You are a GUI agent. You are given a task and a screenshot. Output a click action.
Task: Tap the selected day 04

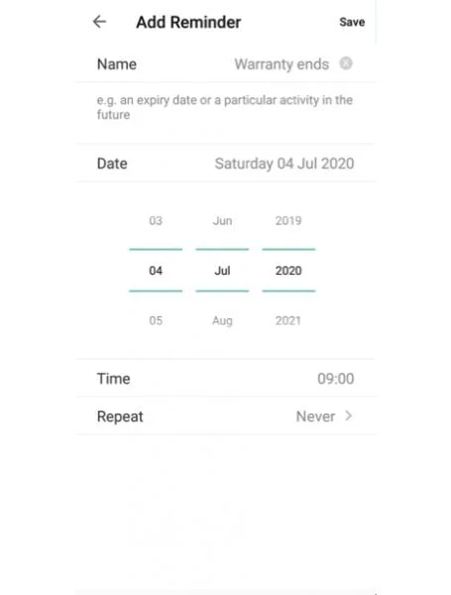156,271
